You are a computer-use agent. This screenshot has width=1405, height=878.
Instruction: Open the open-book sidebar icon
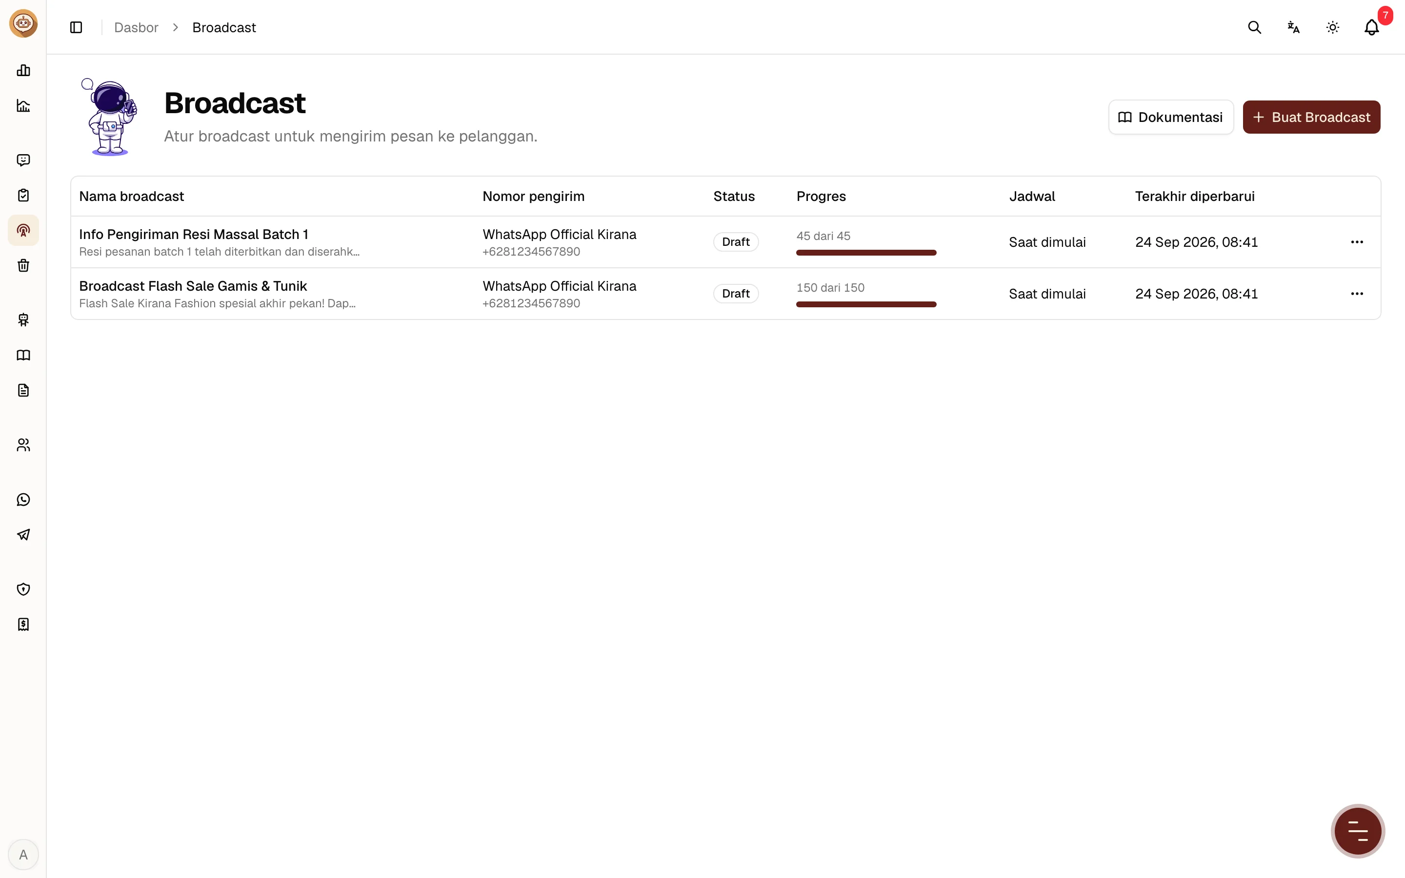tap(23, 356)
